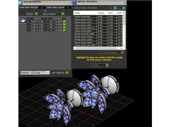Click green arrow next to Save Report

[x=63, y=14]
